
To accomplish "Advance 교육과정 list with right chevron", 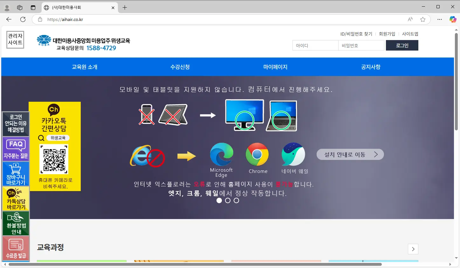I will click(x=413, y=249).
